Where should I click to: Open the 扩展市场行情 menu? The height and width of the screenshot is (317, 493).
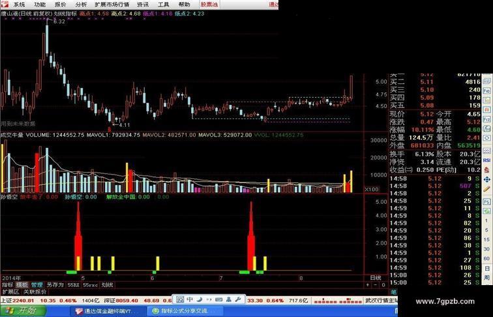pyautogui.click(x=112, y=5)
